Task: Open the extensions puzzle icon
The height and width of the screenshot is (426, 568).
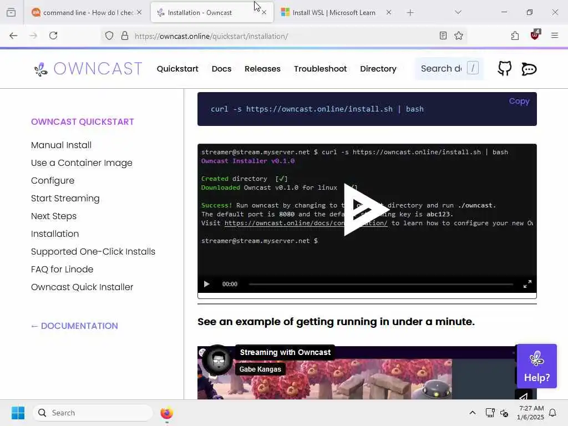Action: click(x=515, y=35)
